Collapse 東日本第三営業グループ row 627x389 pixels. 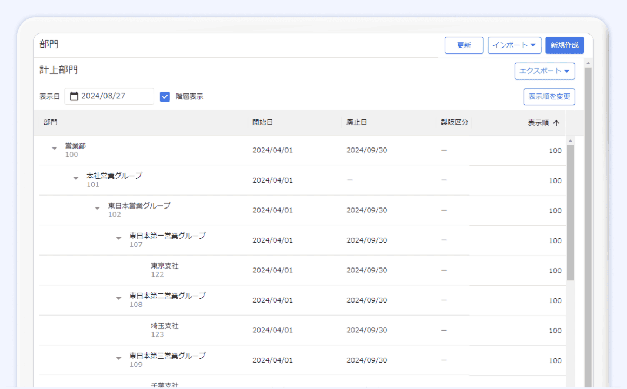[x=118, y=359]
